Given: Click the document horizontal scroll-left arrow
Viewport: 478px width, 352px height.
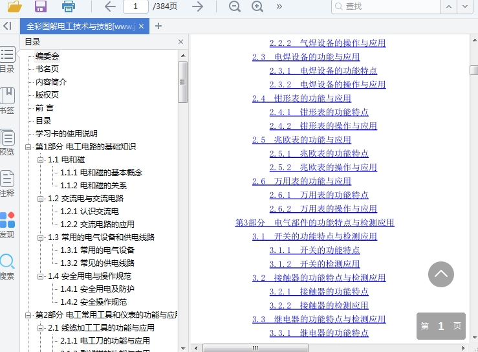Looking at the screenshot, I should [x=196, y=348].
